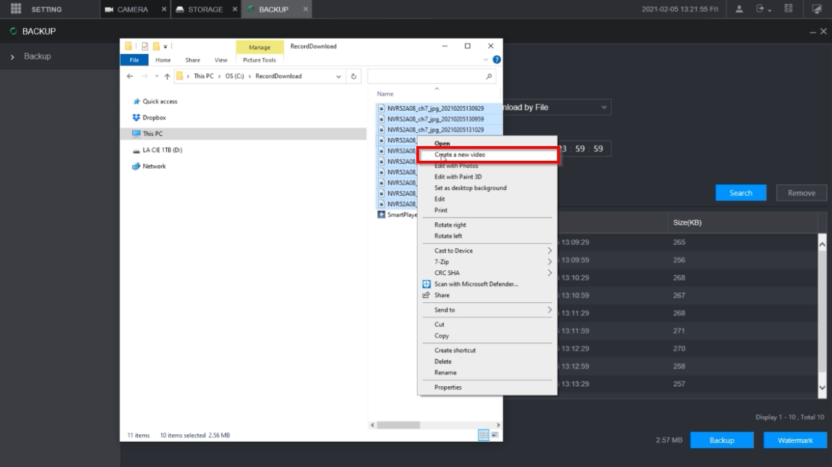Close the CAMERA tab
832x467 pixels.
pos(164,9)
